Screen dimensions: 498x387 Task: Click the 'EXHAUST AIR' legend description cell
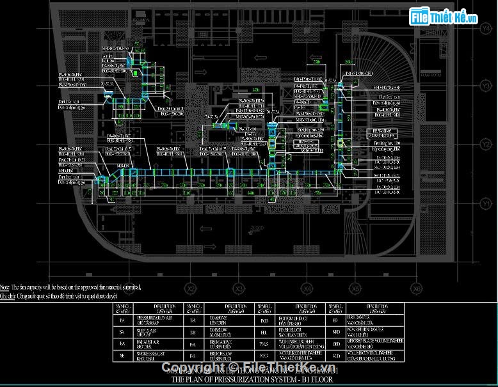(x=159, y=344)
